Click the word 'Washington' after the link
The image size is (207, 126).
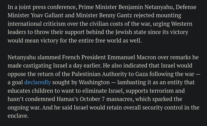point(94,82)
